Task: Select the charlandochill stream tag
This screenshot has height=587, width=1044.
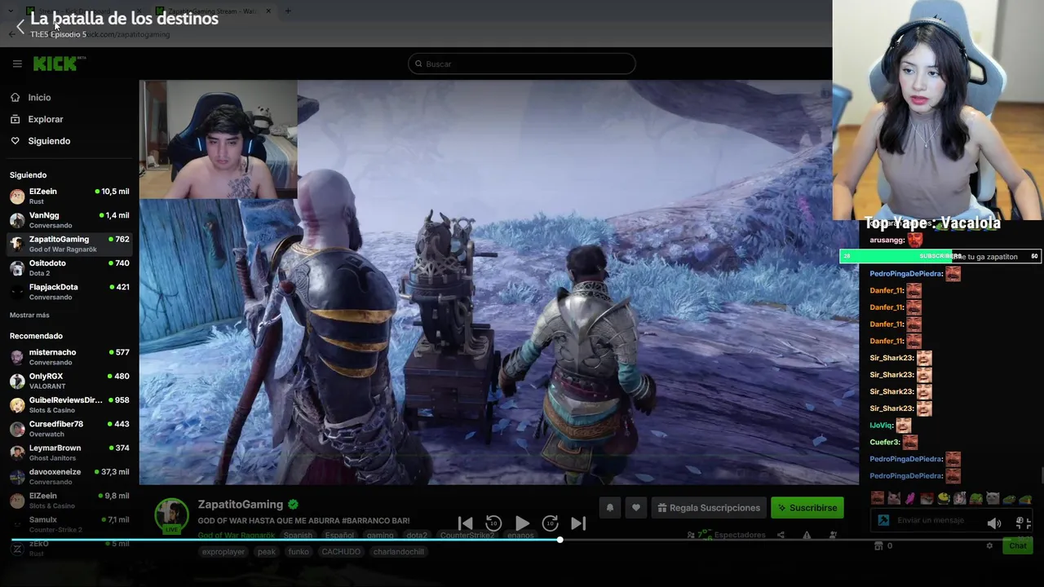Action: point(398,552)
